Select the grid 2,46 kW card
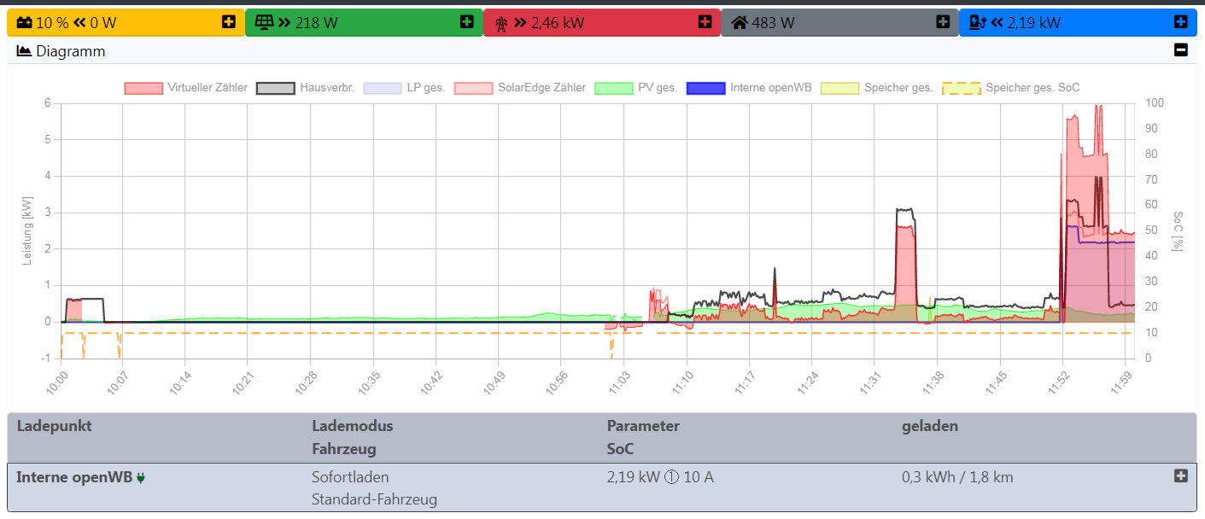Image resolution: width=1205 pixels, height=519 pixels. (x=601, y=22)
